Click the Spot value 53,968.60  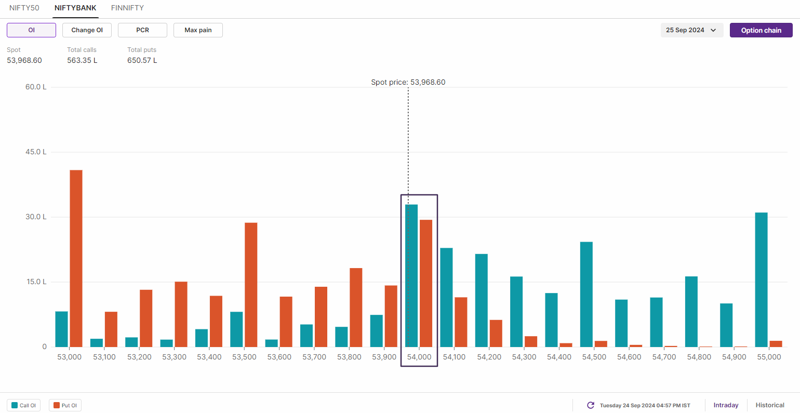pos(24,60)
